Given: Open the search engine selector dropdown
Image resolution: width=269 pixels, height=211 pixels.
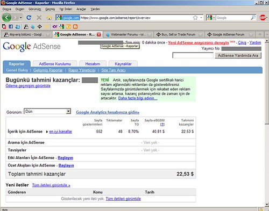Looking at the screenshot, I should coord(211,18).
